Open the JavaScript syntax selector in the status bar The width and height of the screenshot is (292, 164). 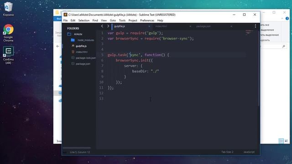click(x=249, y=152)
